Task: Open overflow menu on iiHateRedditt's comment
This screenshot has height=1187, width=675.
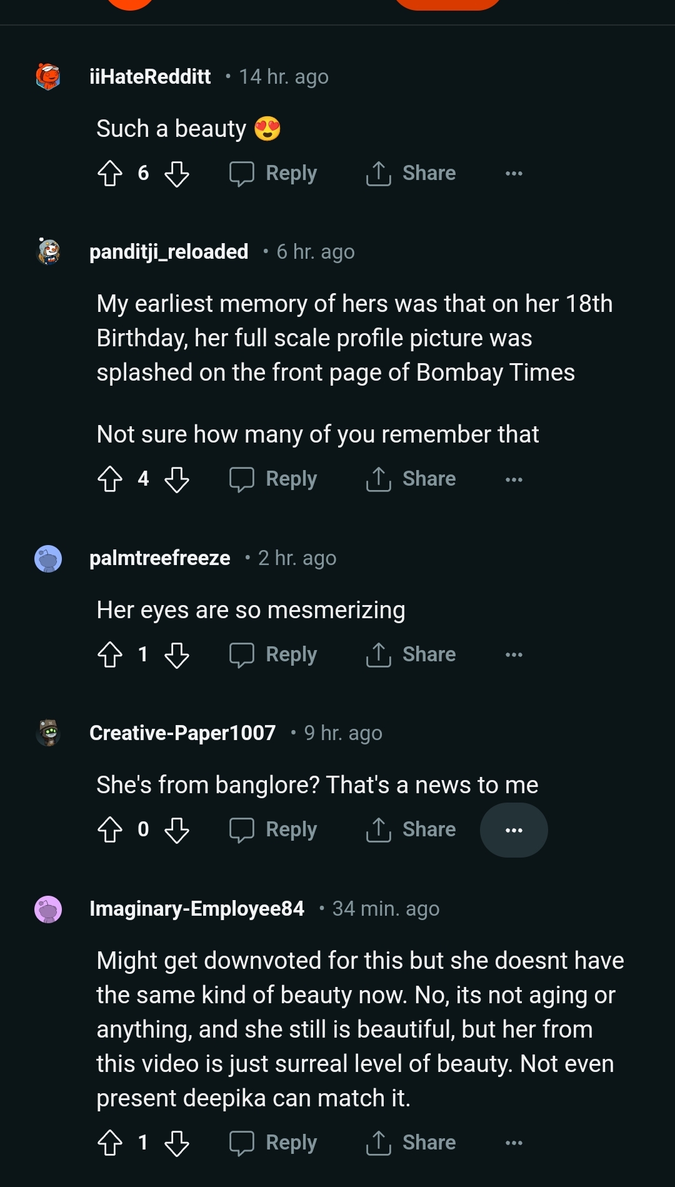Action: pyautogui.click(x=514, y=174)
